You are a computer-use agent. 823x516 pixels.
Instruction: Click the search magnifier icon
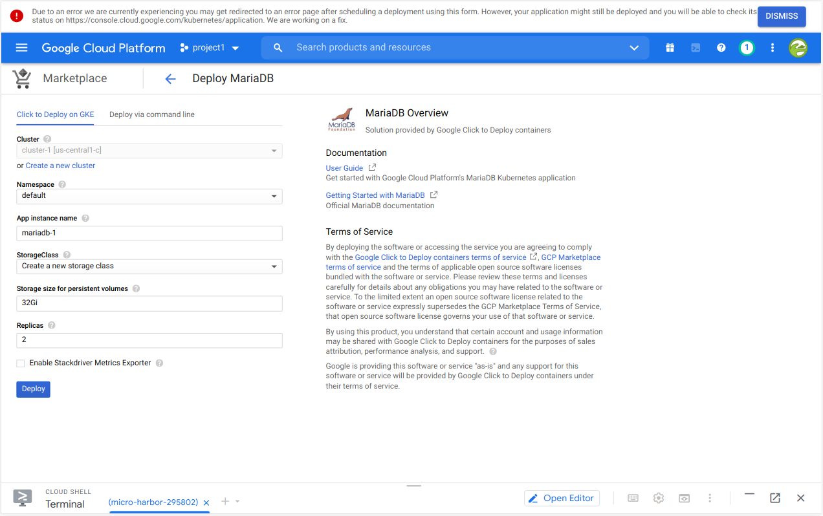[x=278, y=48]
